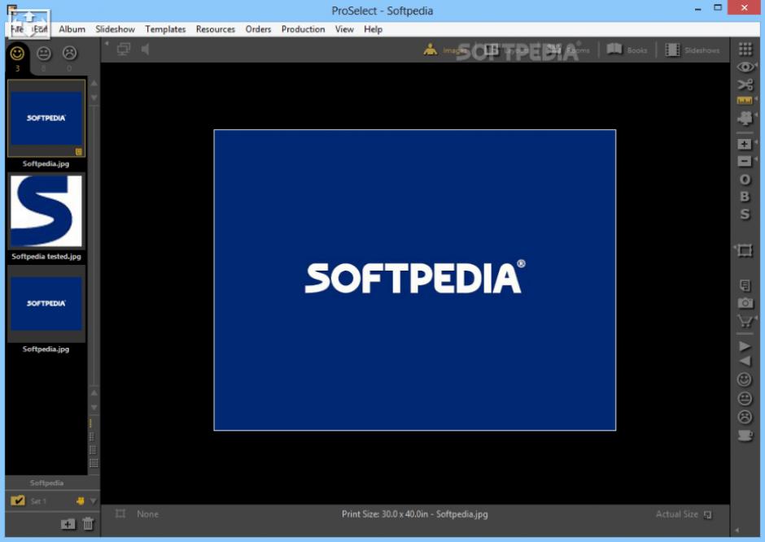
Task: Click the movie camera icon
Action: click(745, 119)
